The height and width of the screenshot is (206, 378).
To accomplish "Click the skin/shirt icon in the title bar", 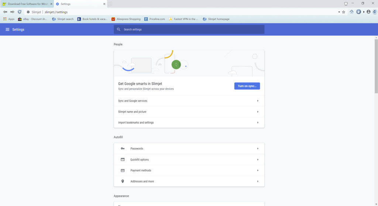I will point(346,4).
